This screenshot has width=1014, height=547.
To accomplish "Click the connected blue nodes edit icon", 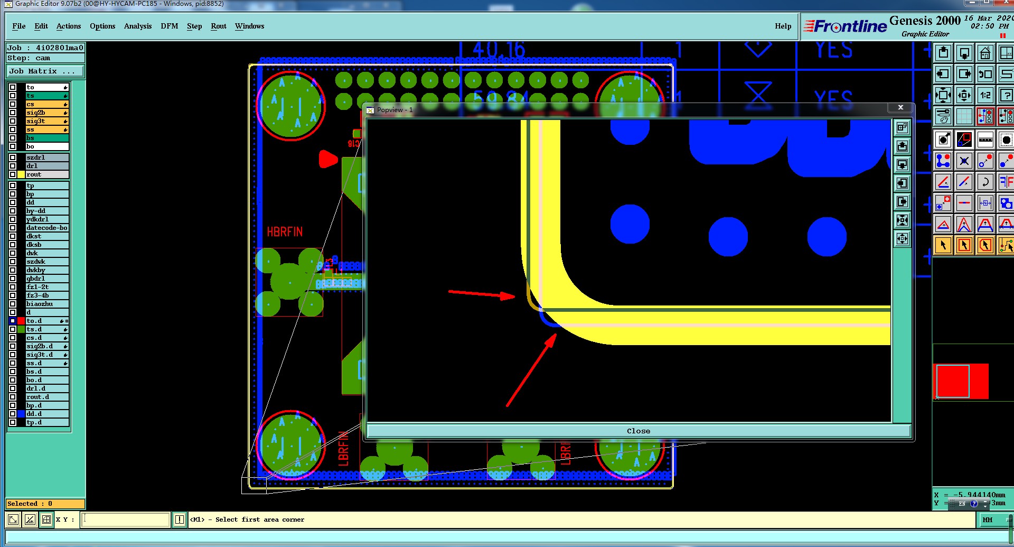I will tap(943, 160).
